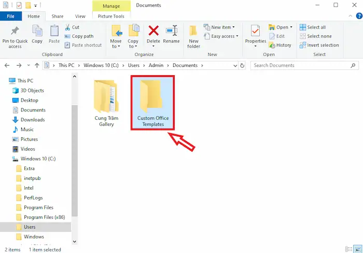Image resolution: width=363 pixels, height=253 pixels.
Task: Click the Manage contextual tab
Action: tap(111, 6)
